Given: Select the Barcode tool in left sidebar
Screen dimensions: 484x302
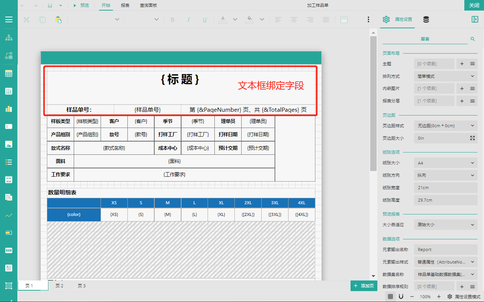Looking at the screenshot, I should [x=9, y=250].
